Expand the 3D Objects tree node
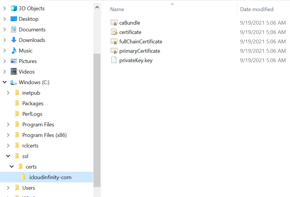 5,8
